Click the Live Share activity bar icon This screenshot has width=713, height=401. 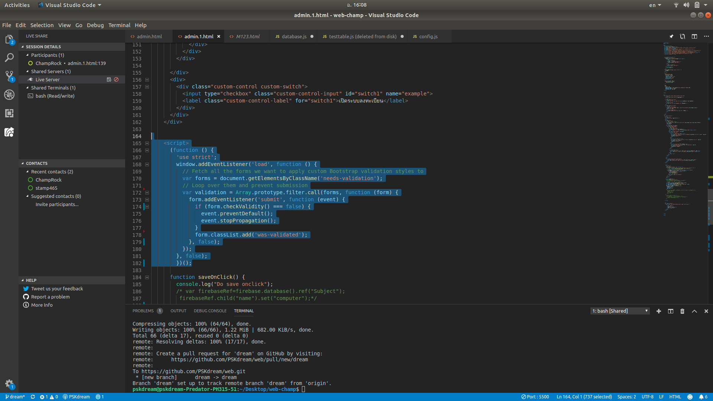click(x=9, y=132)
